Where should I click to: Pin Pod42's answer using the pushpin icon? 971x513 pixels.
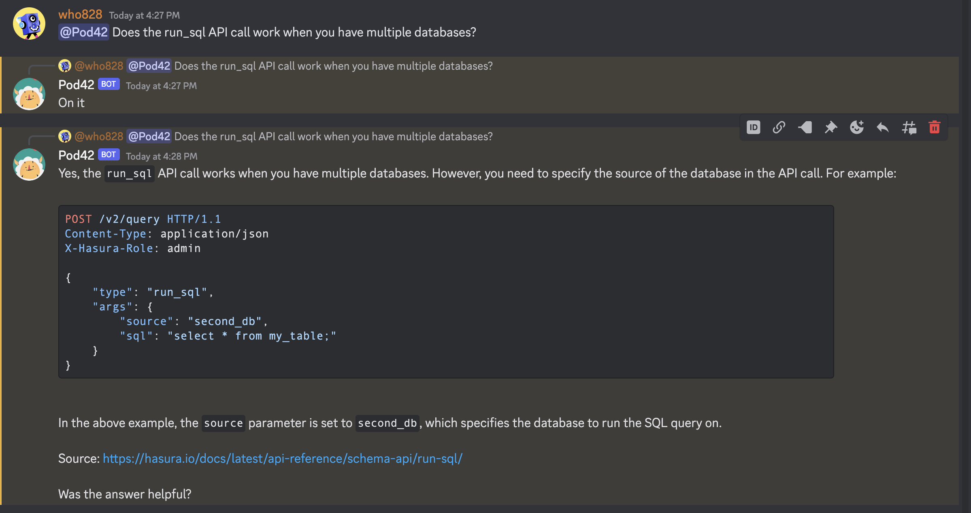tap(831, 128)
